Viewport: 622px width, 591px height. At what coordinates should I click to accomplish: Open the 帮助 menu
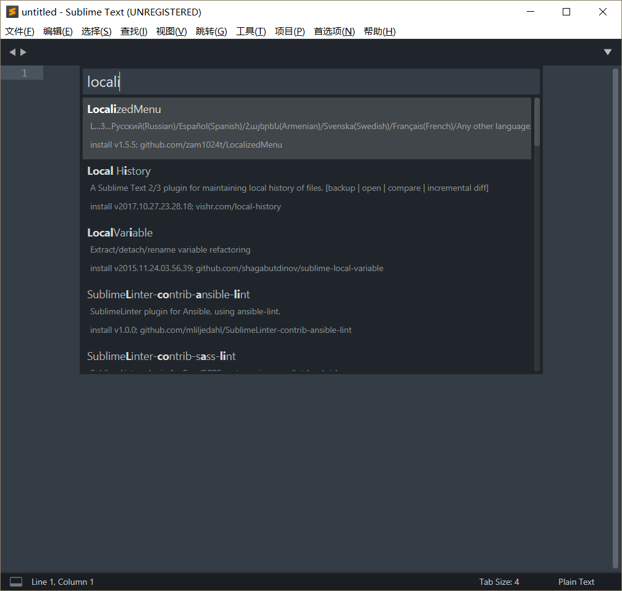click(x=379, y=31)
